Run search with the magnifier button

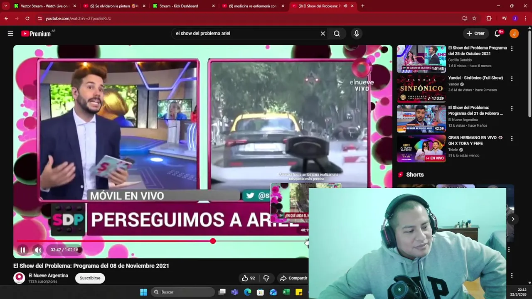click(337, 34)
